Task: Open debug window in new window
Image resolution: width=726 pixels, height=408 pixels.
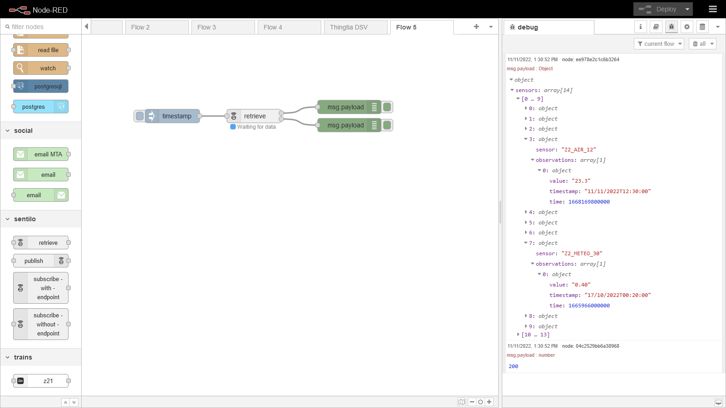Action: pos(718,402)
